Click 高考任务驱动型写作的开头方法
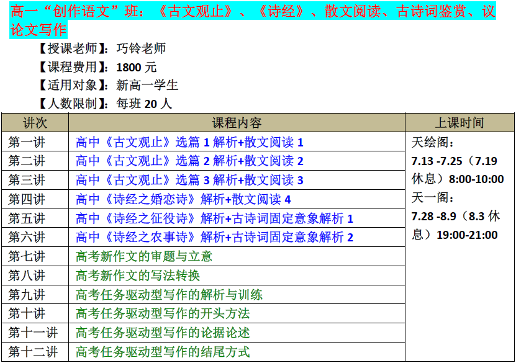The image size is (516, 363). pyautogui.click(x=163, y=314)
